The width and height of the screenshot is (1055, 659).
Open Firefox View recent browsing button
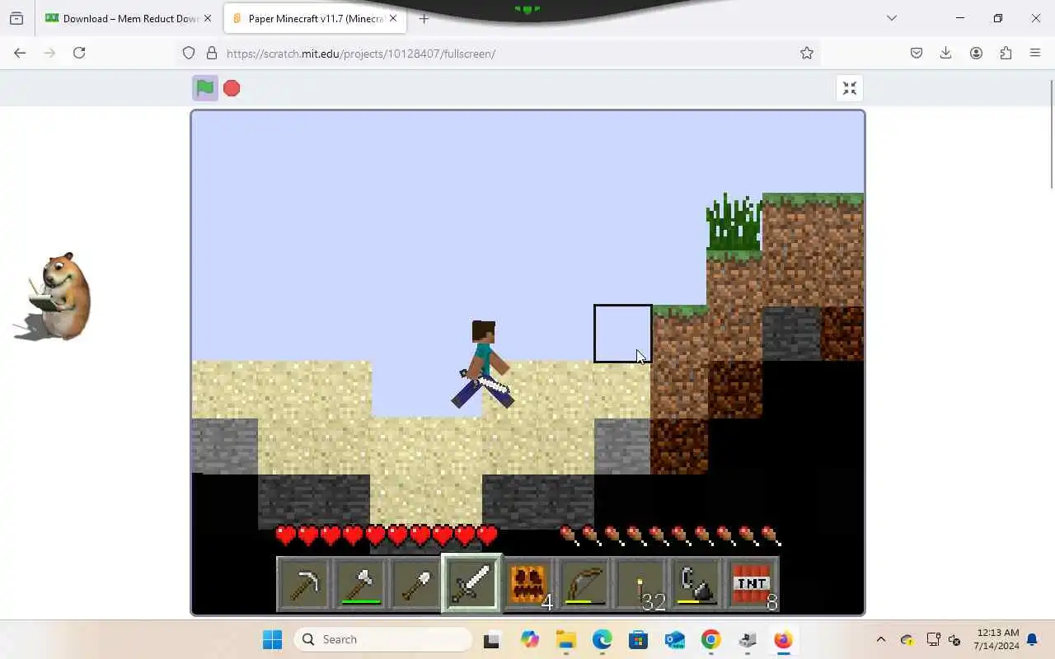[x=16, y=18]
